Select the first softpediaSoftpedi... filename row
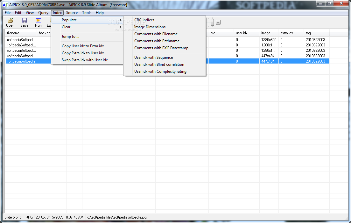Screen dimensions: 351x223 22,40
